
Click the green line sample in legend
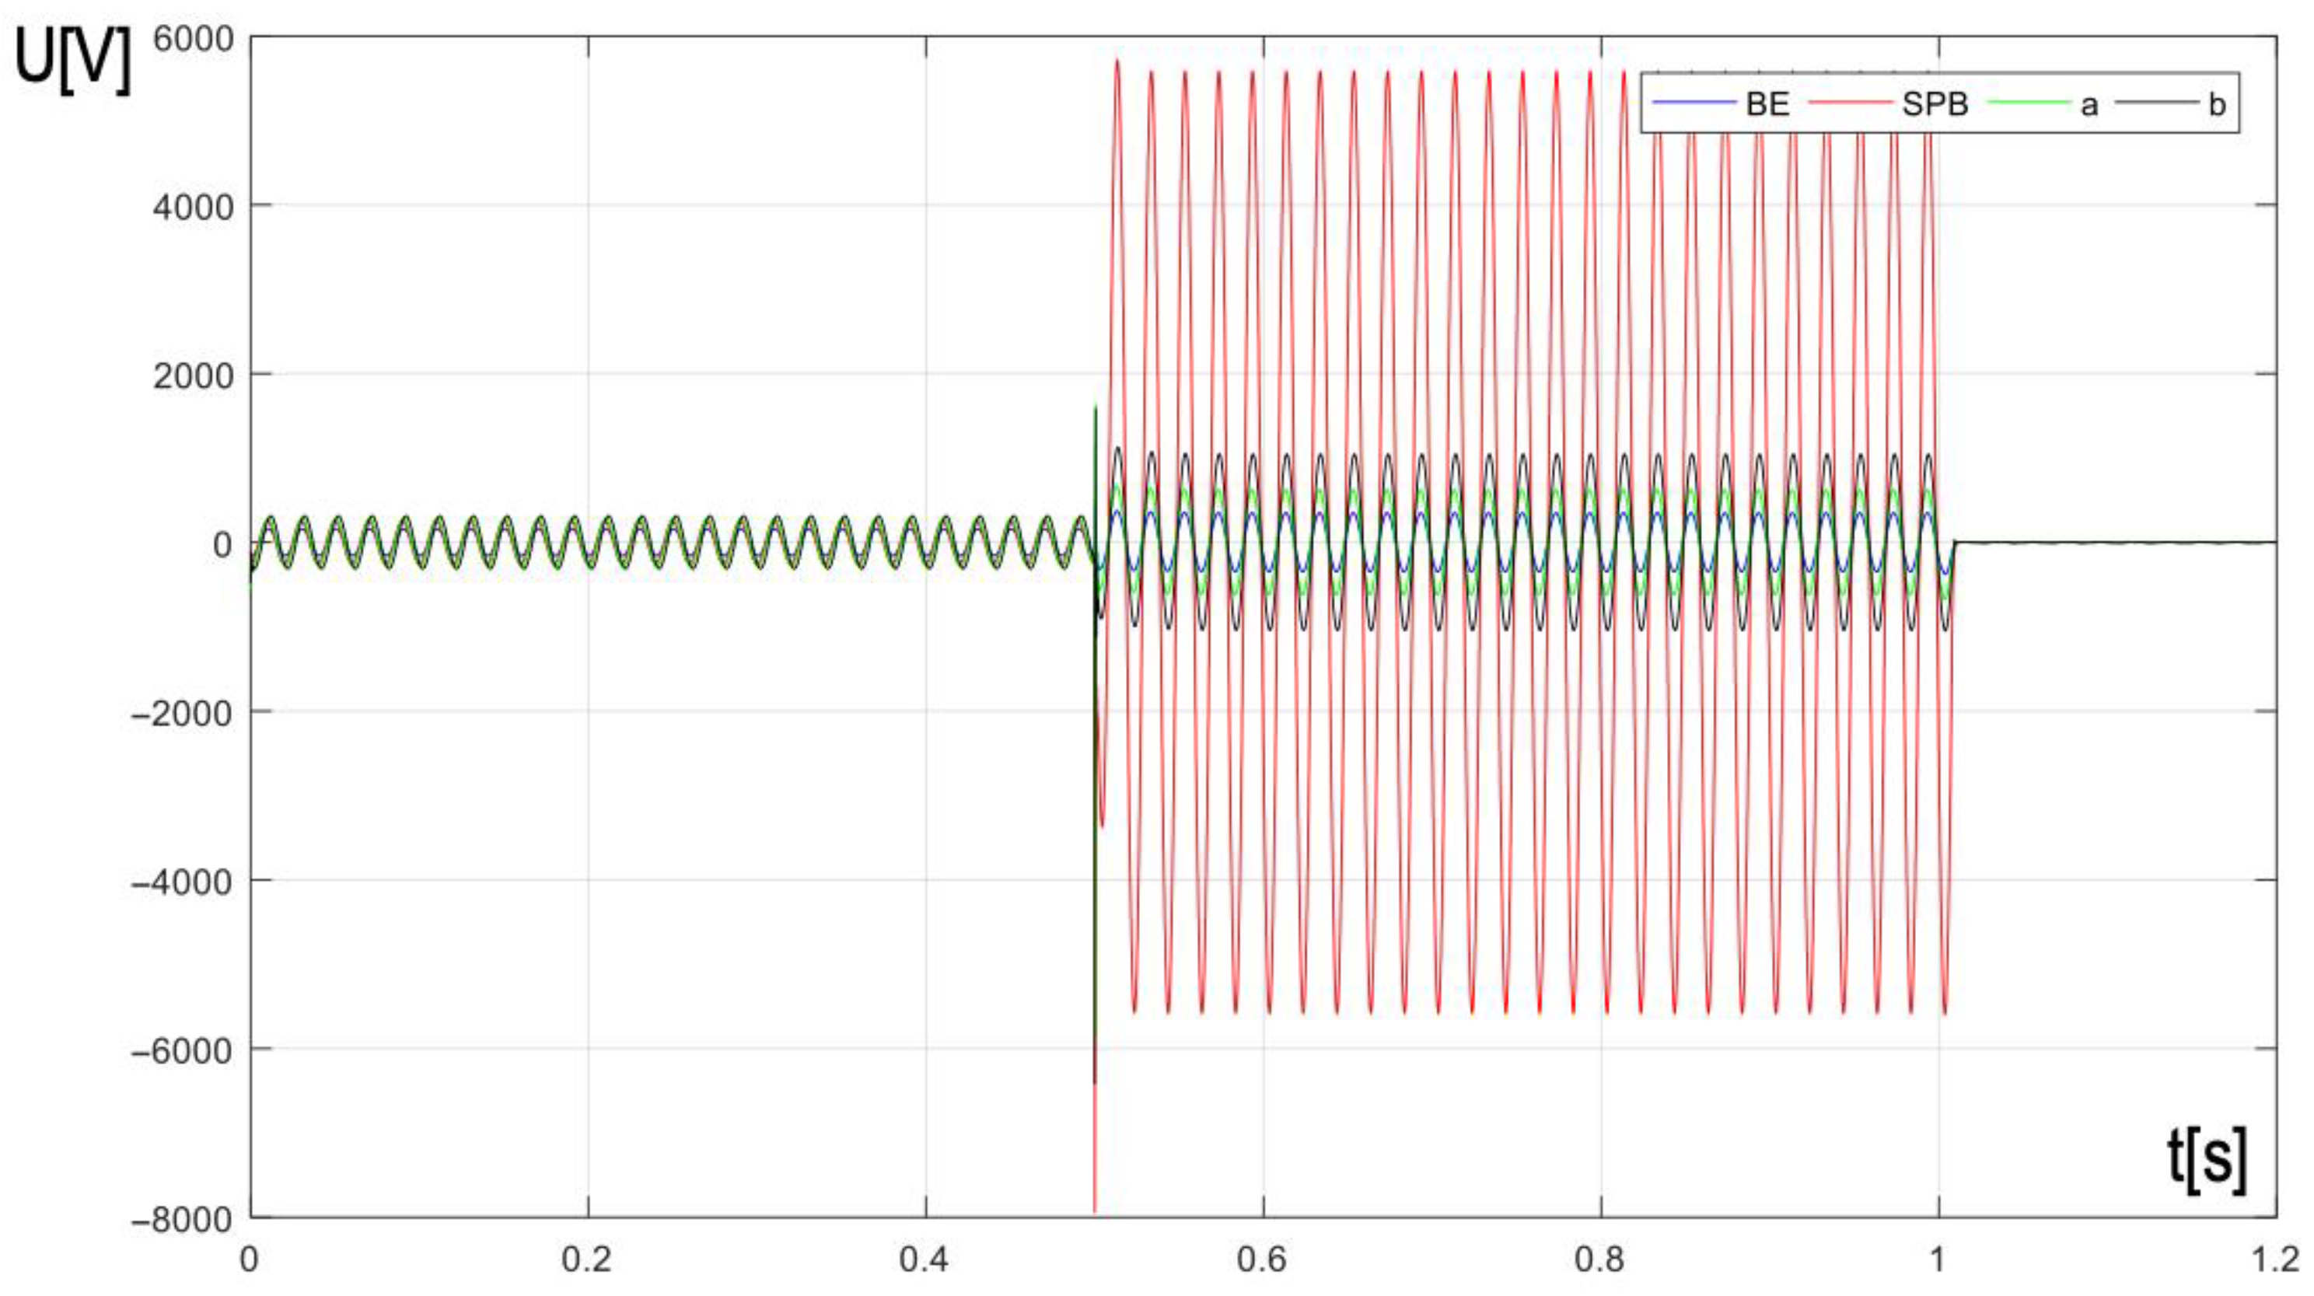click(2029, 103)
